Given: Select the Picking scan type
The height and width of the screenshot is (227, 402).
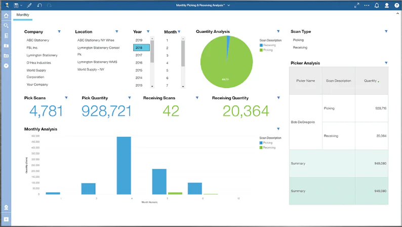Looking at the screenshot, I should click(298, 40).
